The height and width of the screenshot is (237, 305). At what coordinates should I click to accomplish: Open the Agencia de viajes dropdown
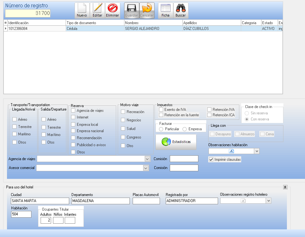click(x=147, y=159)
